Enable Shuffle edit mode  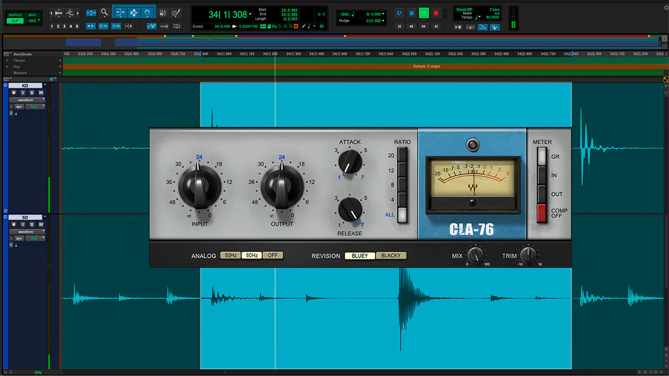15,15
